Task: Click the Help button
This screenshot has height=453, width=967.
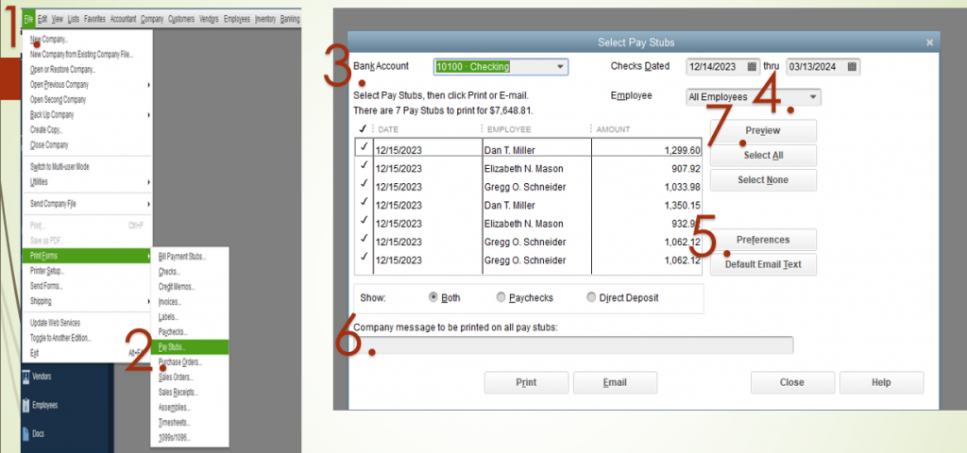Action: [881, 382]
